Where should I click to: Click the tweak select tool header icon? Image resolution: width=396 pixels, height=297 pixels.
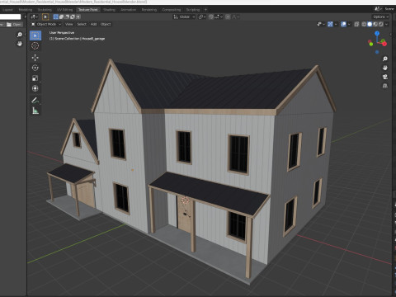(45, 16)
